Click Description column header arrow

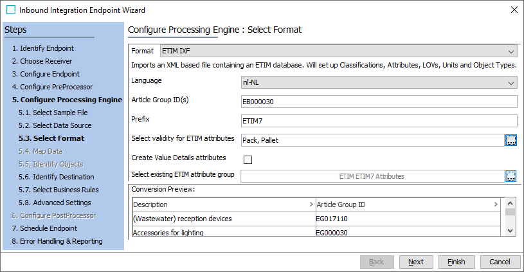click(311, 204)
